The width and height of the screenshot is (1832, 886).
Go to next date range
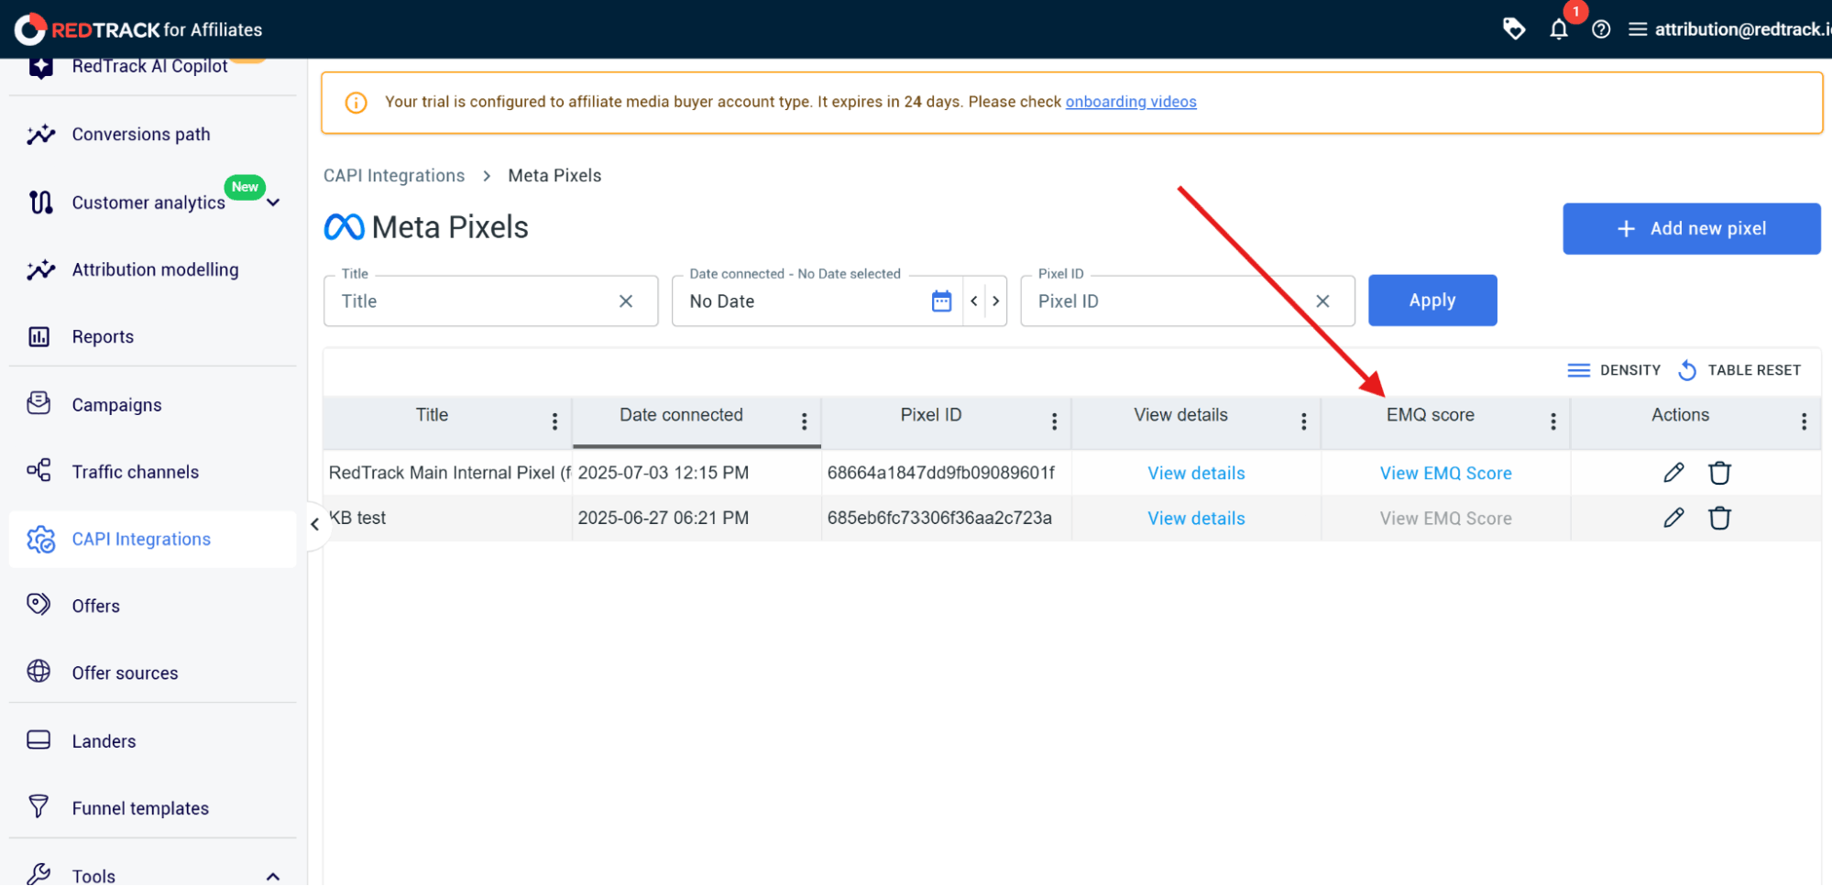coord(996,301)
